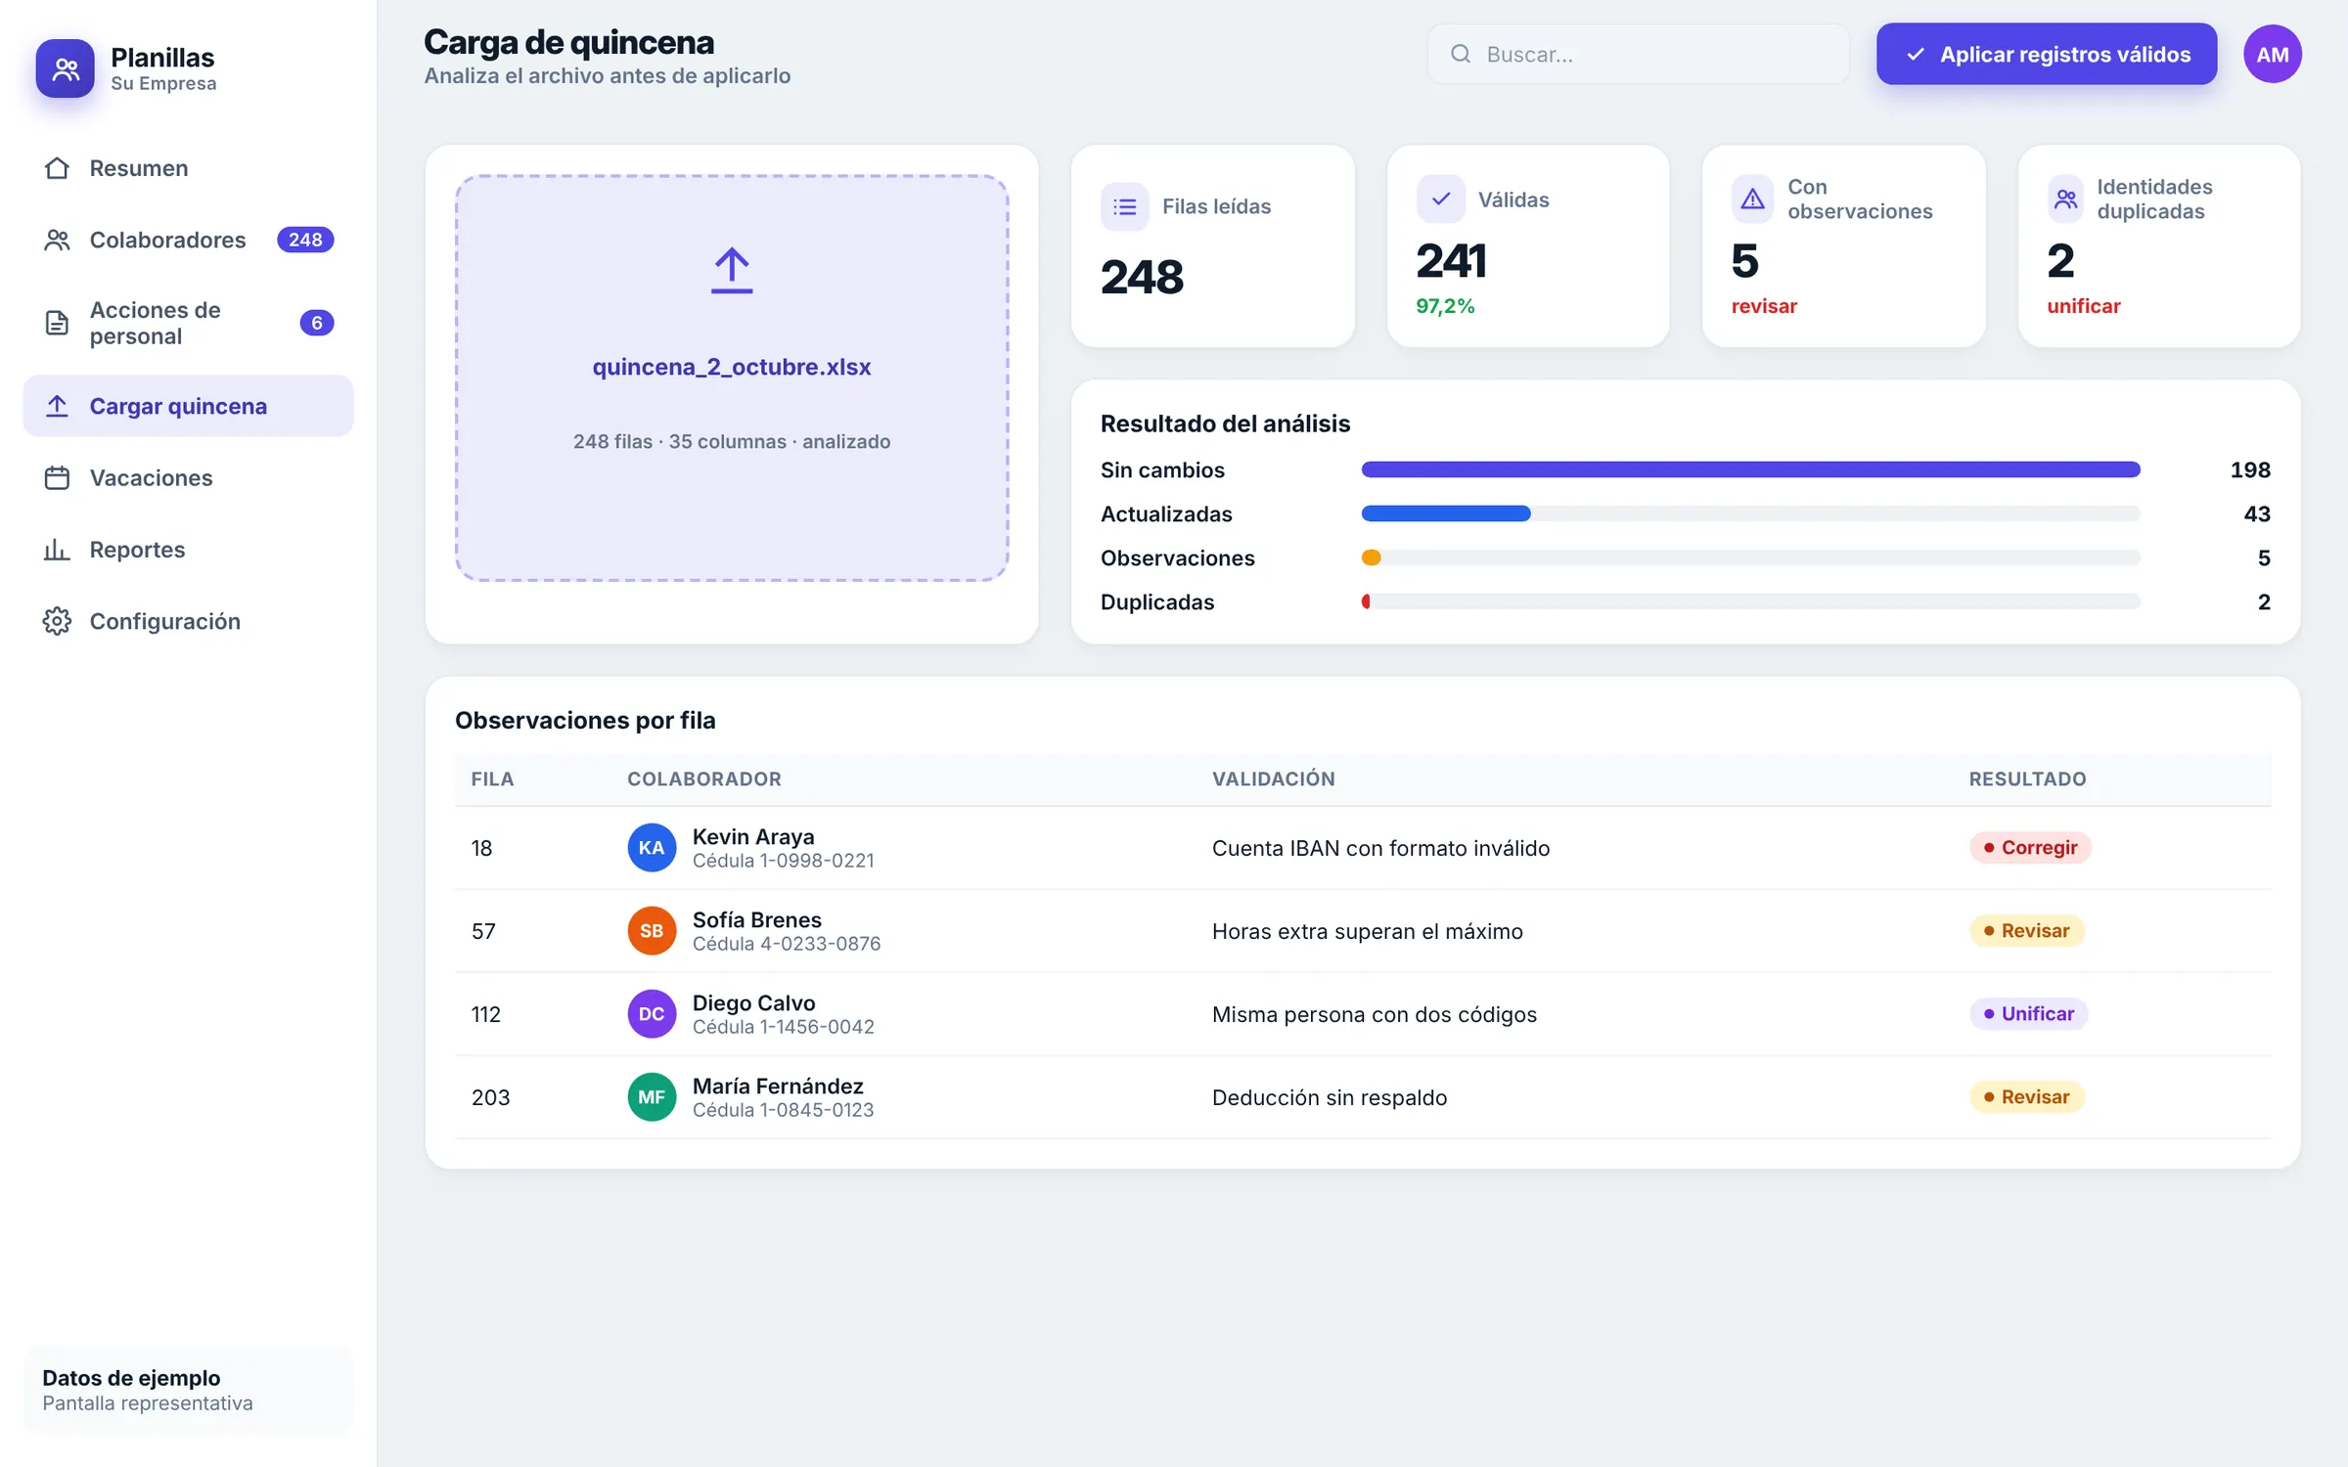Open María Fernández's MF avatar
2348x1467 pixels.
[x=652, y=1097]
